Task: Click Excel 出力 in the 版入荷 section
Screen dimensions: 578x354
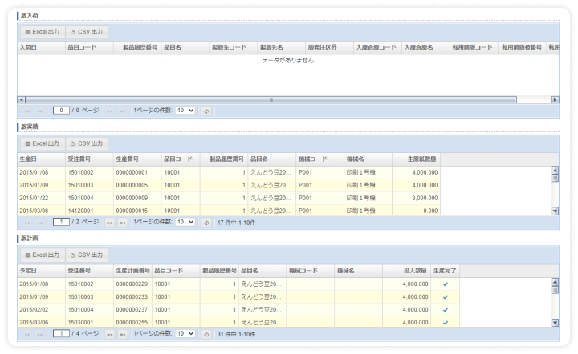Action: pos(42,32)
